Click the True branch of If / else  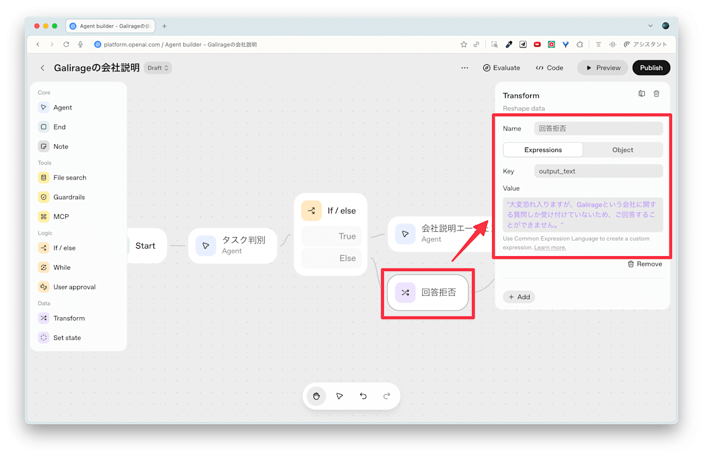331,236
